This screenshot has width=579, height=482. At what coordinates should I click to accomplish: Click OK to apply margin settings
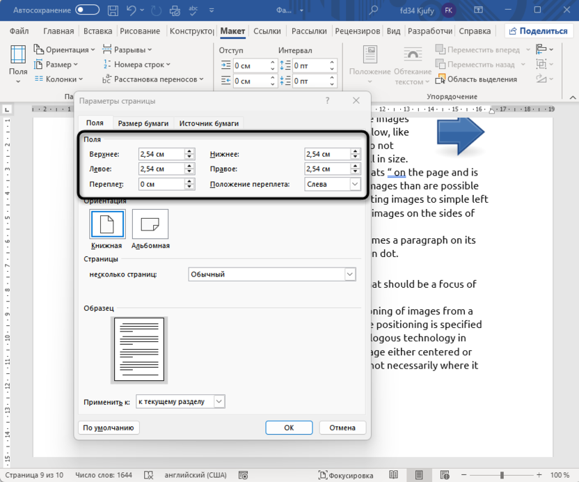click(x=289, y=427)
